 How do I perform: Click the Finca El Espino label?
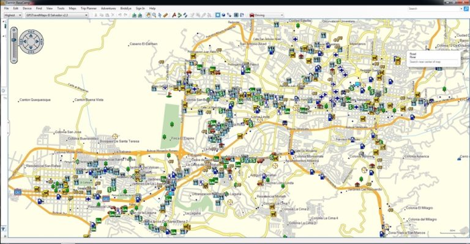tap(182, 138)
